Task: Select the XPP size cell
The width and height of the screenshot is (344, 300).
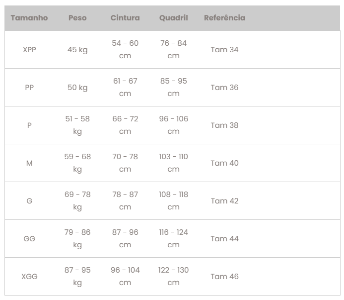Action: (x=29, y=50)
